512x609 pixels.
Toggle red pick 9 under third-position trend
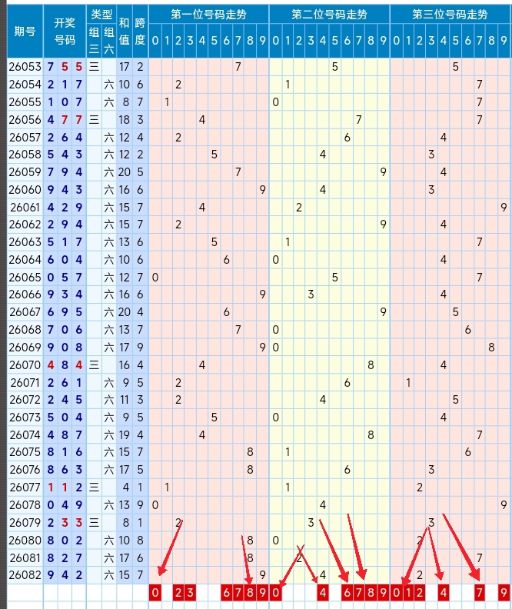pos(504,592)
